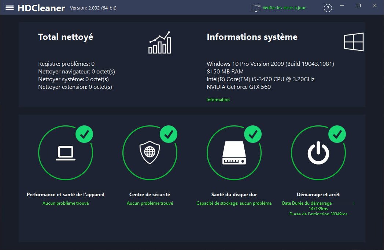This screenshot has height=250, width=384.
Task: Click 'Capacité de stockage: aucun problème' text
Action: pos(234,203)
